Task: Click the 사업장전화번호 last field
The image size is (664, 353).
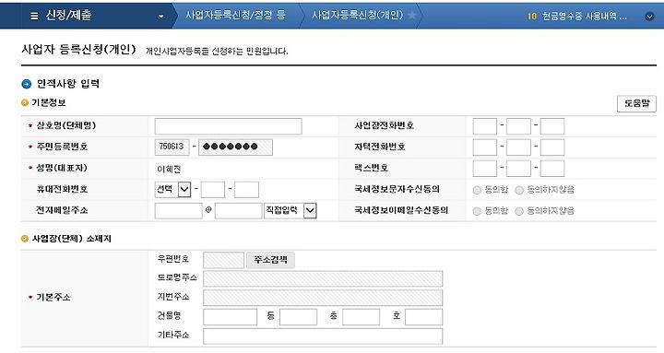Action: click(x=552, y=126)
